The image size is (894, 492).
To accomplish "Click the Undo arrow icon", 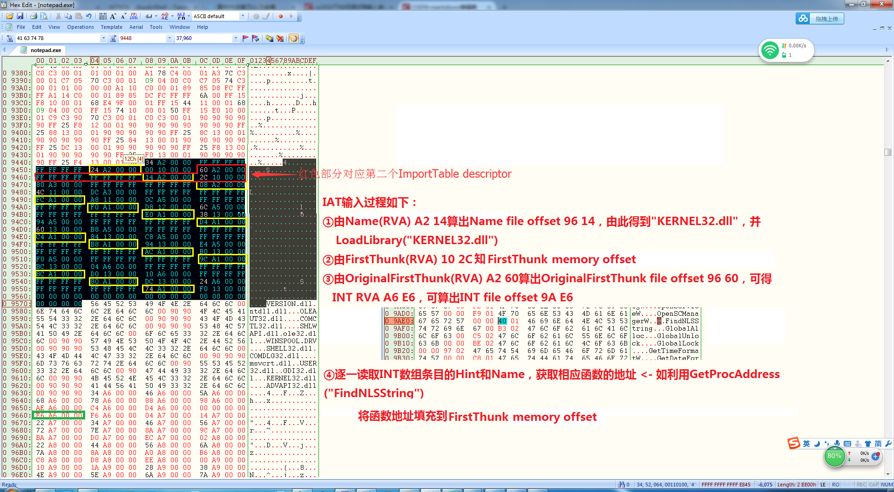I will [x=88, y=16].
